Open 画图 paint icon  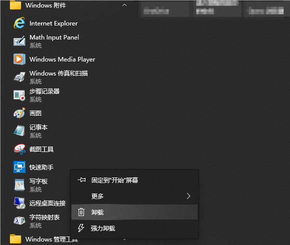tap(19, 113)
